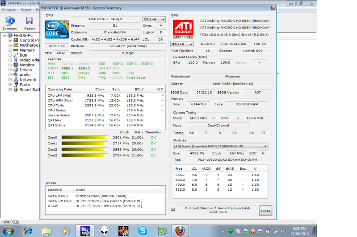357x237 pixels.
Task: Select the QPI Status operating point row
Action: pos(105,125)
